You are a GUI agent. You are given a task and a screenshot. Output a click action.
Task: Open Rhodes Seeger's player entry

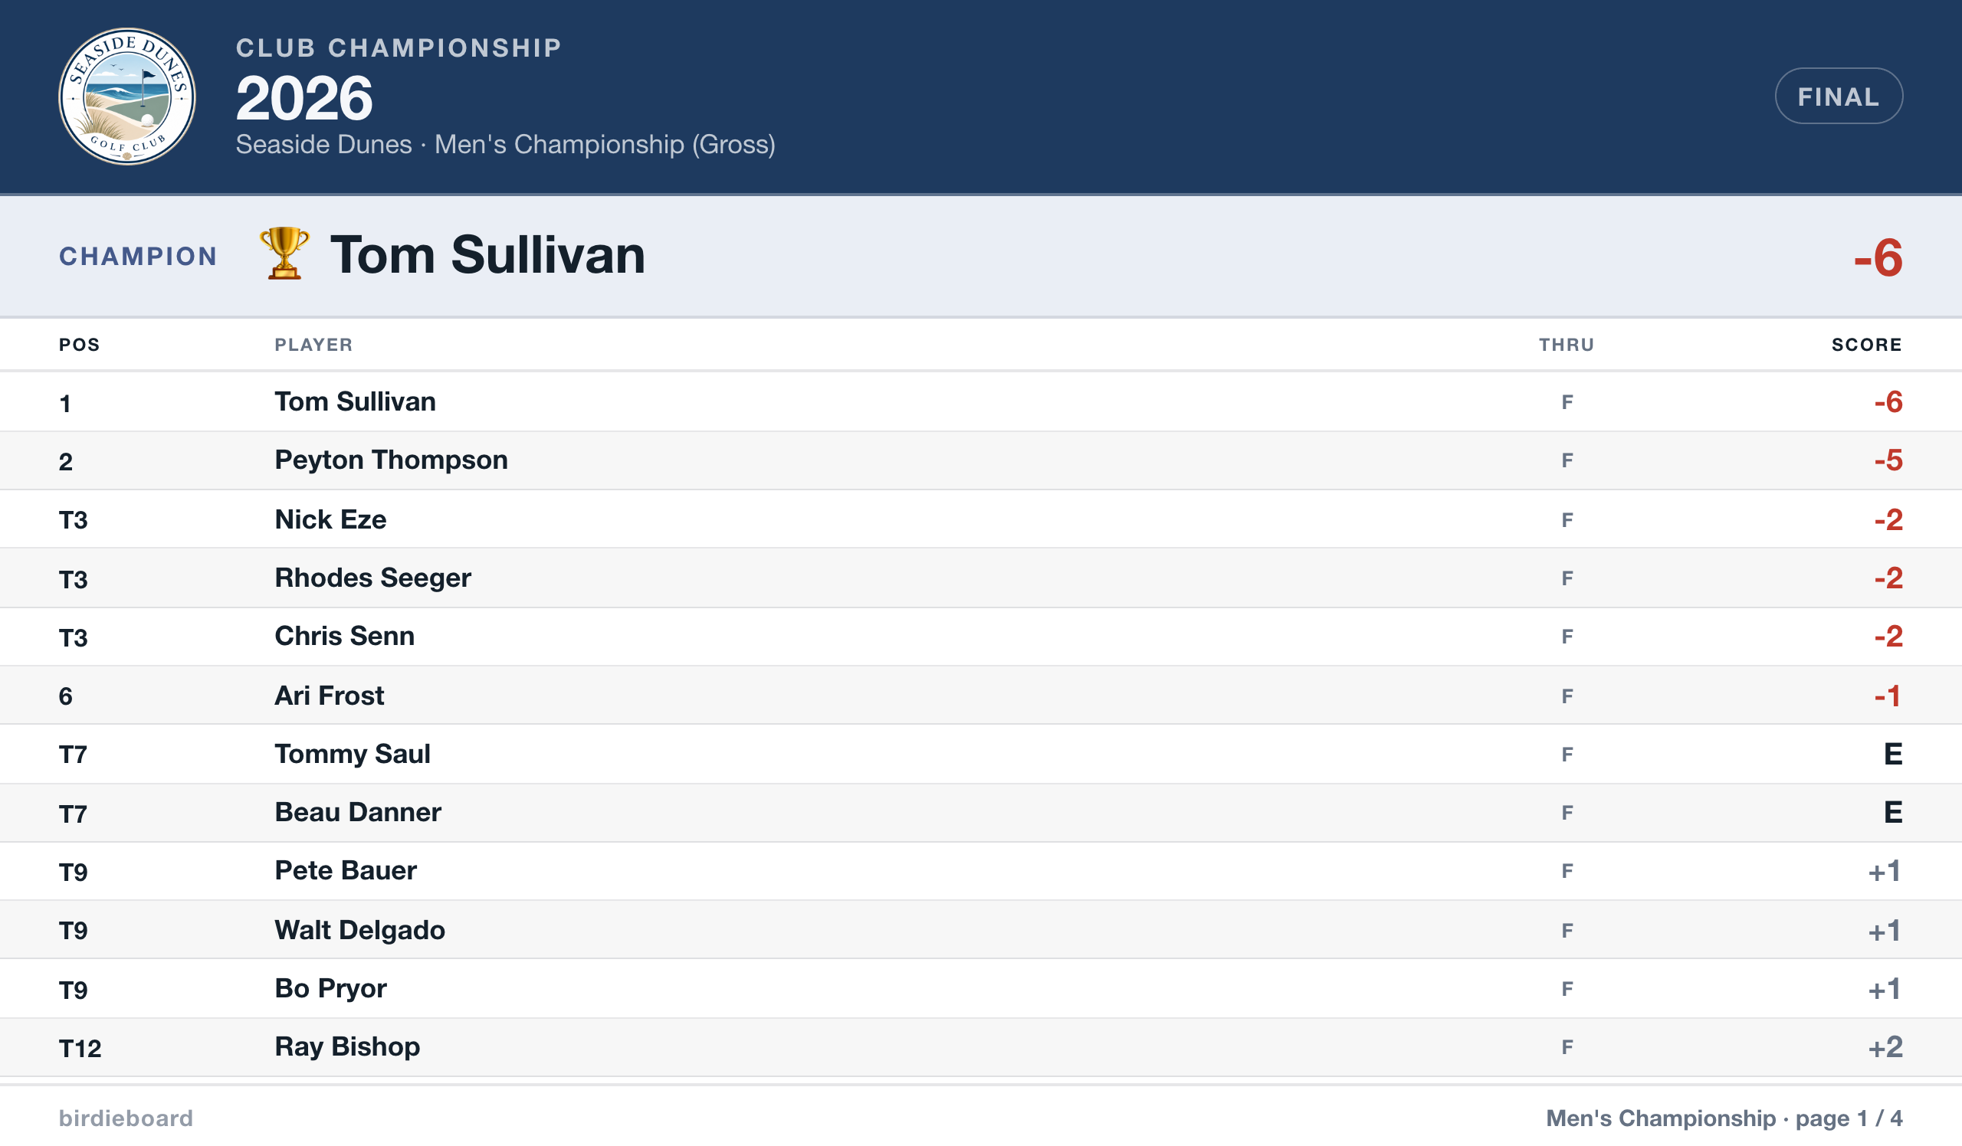point(981,578)
